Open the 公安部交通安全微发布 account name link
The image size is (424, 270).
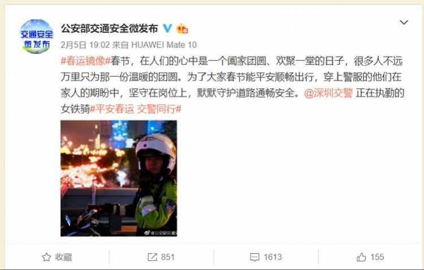point(109,28)
